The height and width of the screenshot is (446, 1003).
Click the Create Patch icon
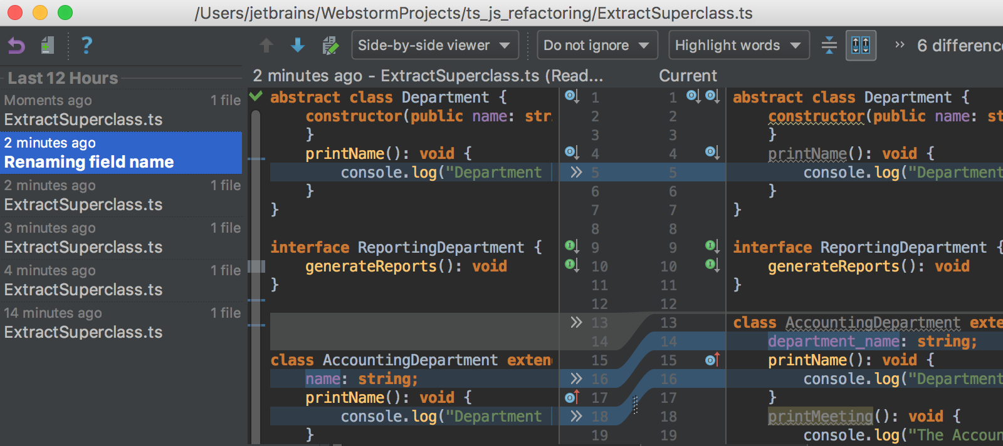[48, 46]
